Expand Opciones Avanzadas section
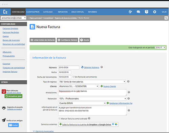The image size is (169, 133). (x=43, y=131)
